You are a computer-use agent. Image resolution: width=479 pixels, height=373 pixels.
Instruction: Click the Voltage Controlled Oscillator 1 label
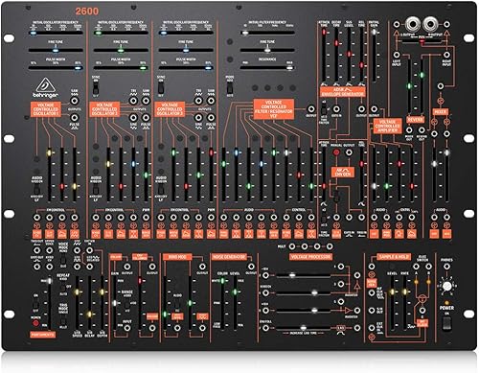click(46, 109)
